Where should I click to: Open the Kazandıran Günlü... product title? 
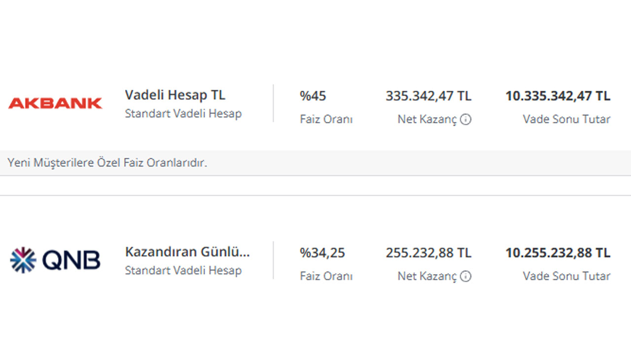[x=187, y=252]
